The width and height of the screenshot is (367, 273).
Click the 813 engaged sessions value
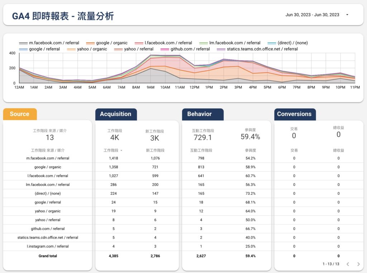[201, 167]
